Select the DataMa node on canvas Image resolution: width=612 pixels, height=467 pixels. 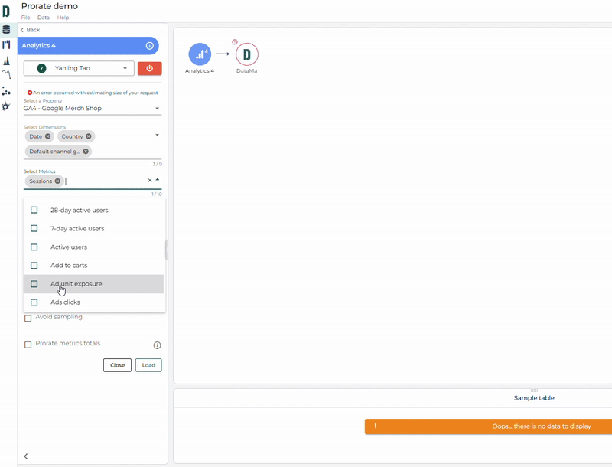click(x=247, y=54)
